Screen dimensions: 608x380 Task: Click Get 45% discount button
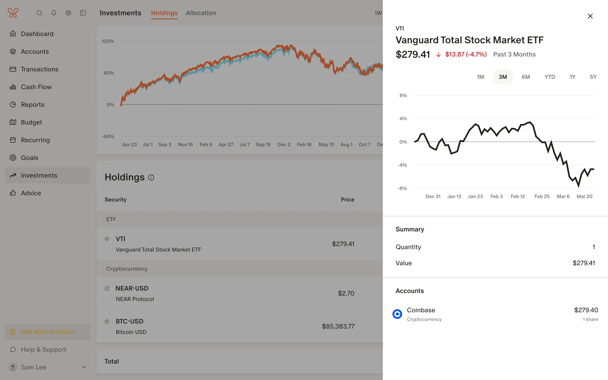(47, 332)
